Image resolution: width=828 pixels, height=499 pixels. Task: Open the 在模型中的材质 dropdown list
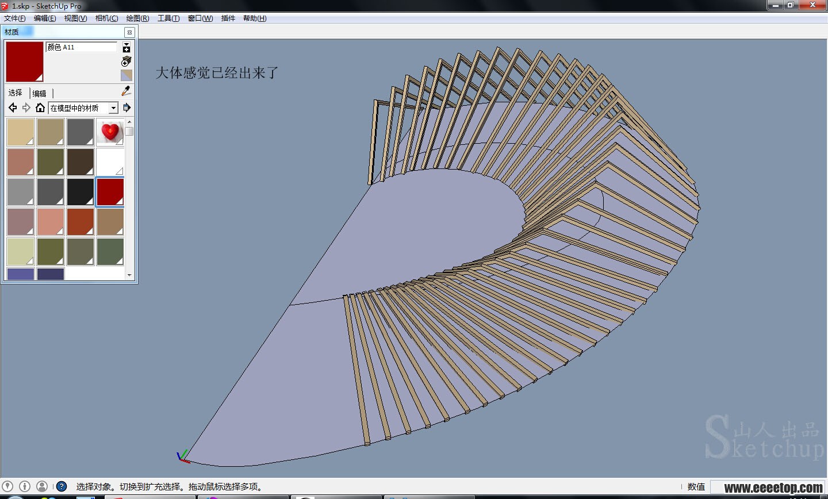click(x=113, y=108)
